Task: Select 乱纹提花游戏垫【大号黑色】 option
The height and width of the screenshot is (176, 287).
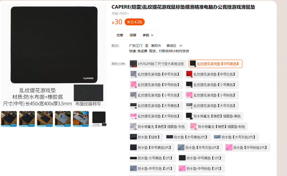Action: [156, 106]
